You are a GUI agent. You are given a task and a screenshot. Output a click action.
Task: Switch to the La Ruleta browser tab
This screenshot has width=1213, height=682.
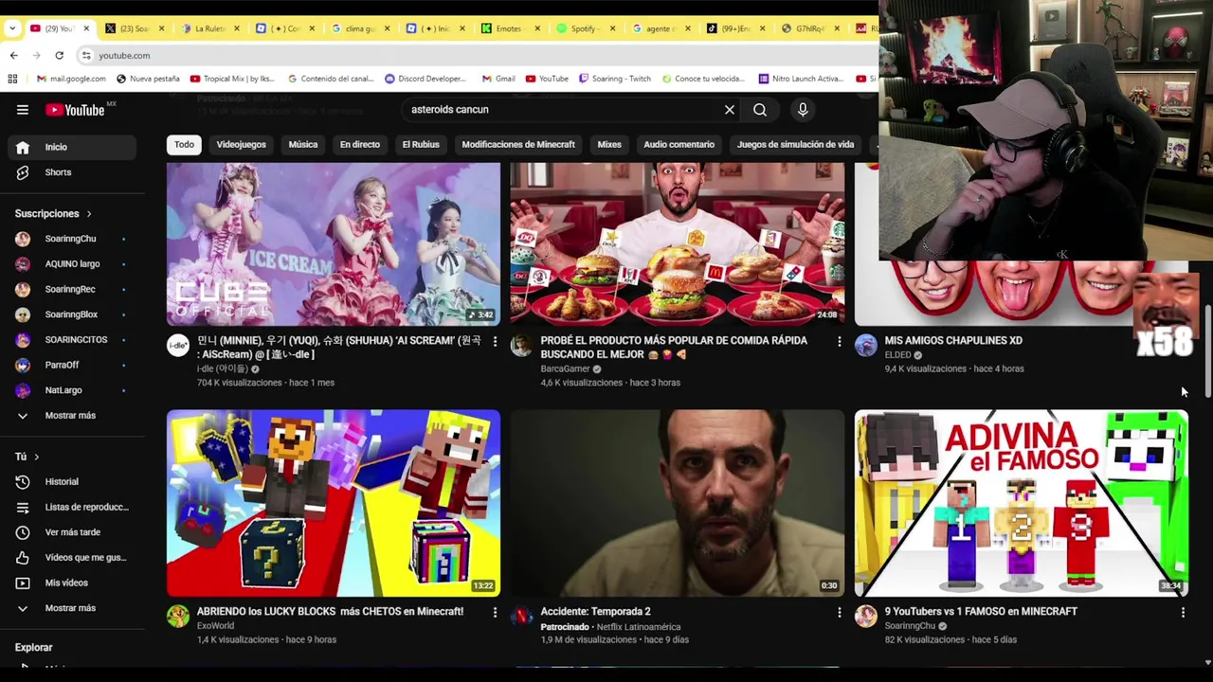(x=210, y=28)
